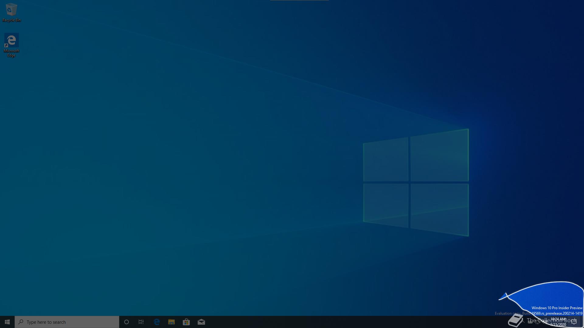Click the 'Type here to search' box

[67, 322]
